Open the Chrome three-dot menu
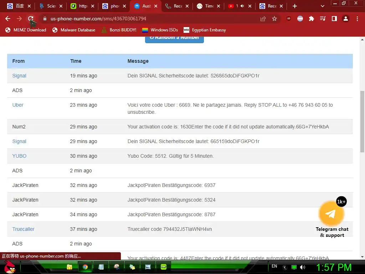 (x=357, y=19)
